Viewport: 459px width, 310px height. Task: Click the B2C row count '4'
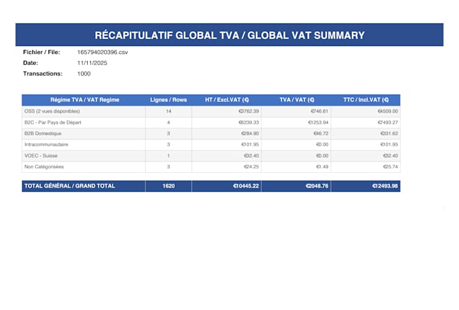168,122
